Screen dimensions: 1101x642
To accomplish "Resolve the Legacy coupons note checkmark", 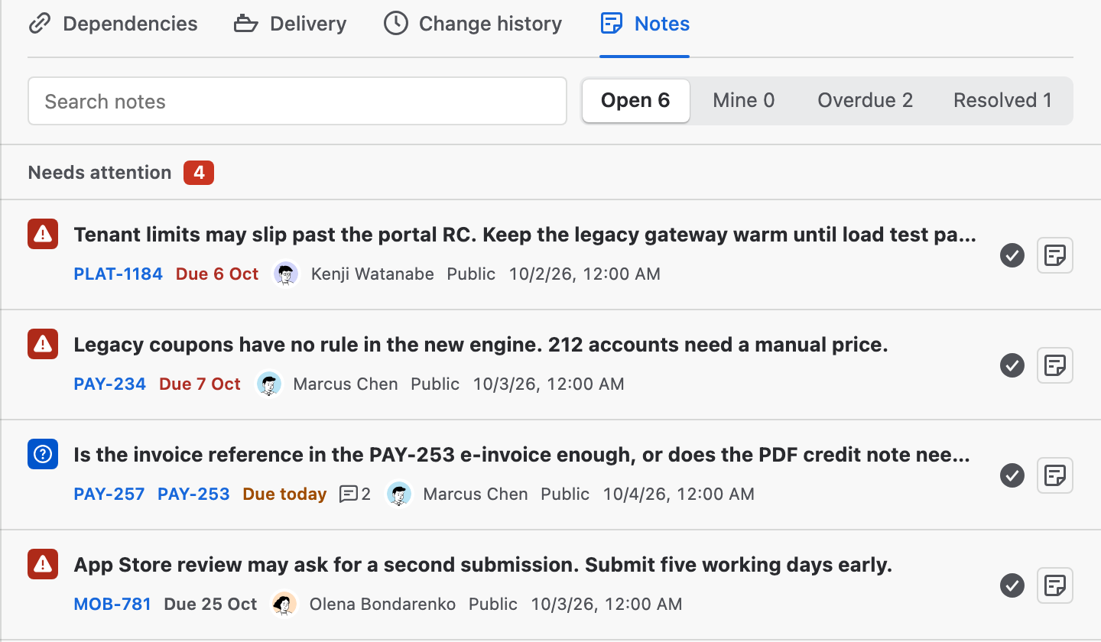I will 1012,365.
